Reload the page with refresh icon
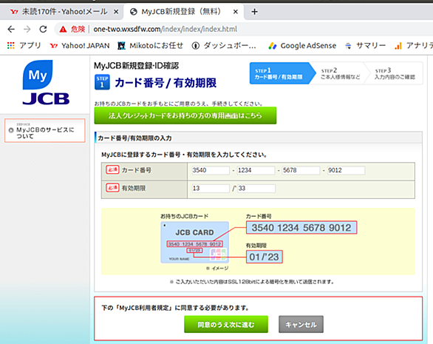433x344 pixels. point(43,29)
